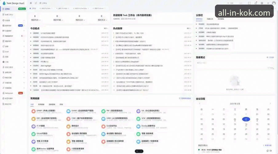
Task: Open the 会议服务-预约服务 link
Action: tap(79, 133)
